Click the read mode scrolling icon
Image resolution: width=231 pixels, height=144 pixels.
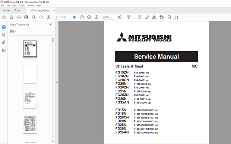129,17
